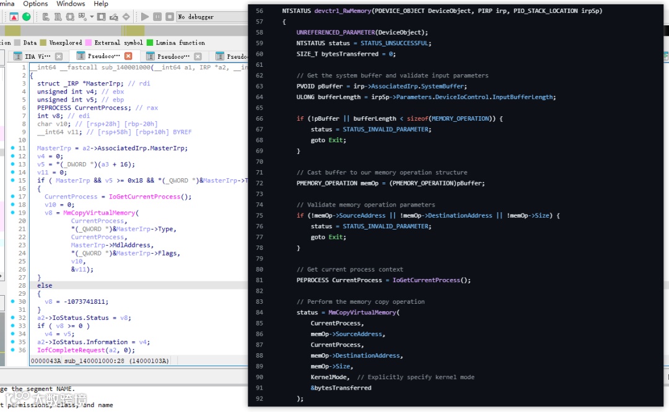Click the olive Unexplored legend color swatch
The image size is (669, 412).
pyautogui.click(x=43, y=43)
